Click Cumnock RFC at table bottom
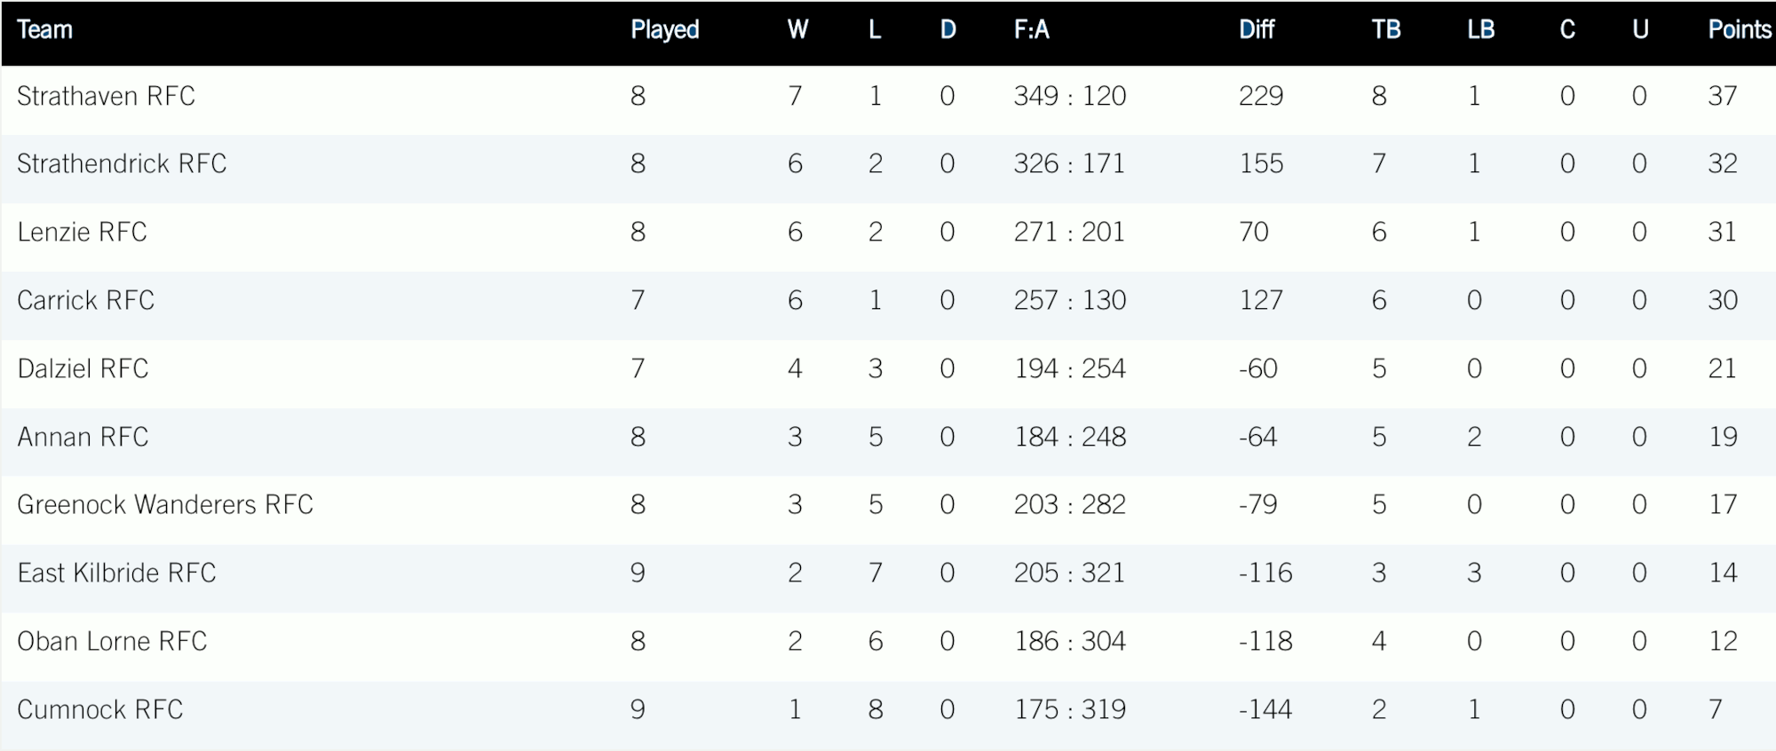The image size is (1776, 751). pos(99,710)
